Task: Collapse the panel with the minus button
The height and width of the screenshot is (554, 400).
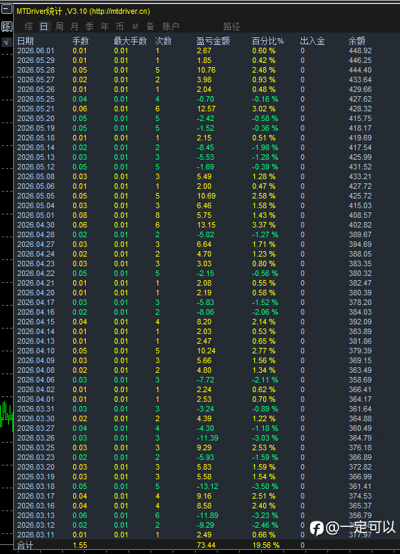Action: 7,10
